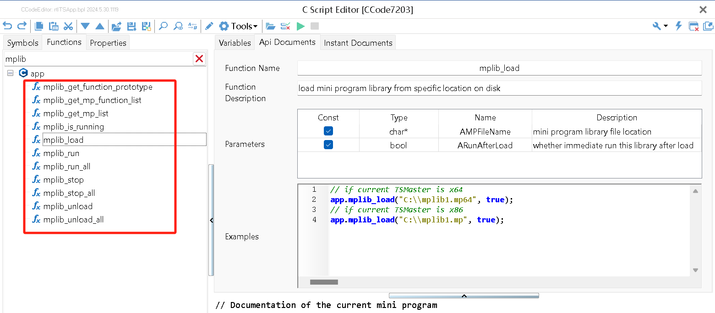Click the Function Description text field
715x313 pixels.
pos(499,88)
